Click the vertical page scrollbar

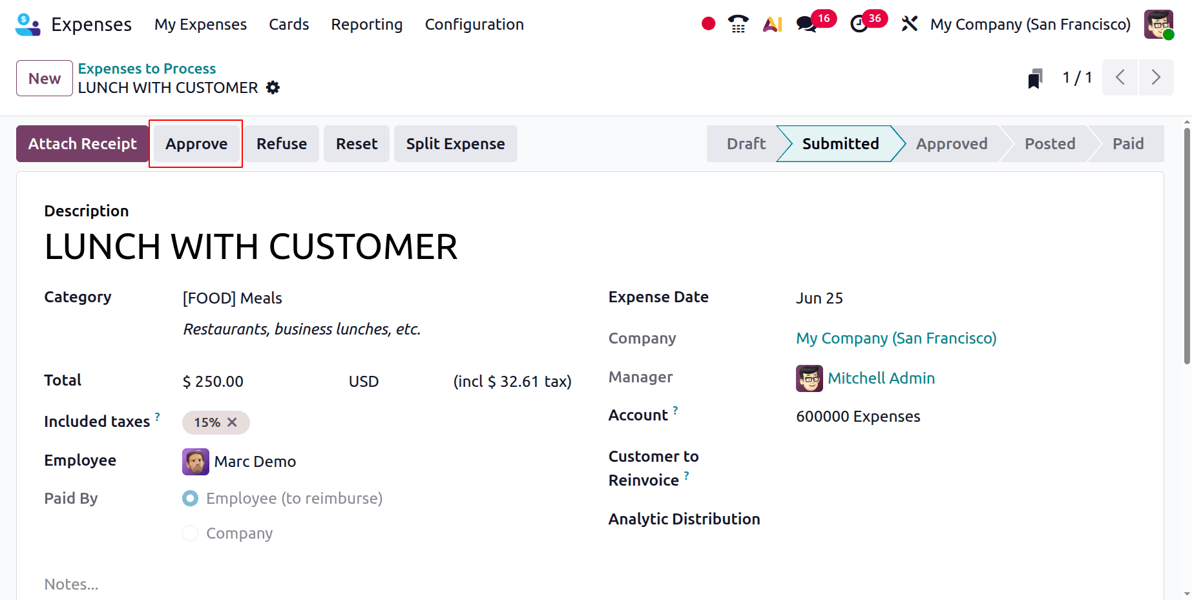tap(1187, 246)
